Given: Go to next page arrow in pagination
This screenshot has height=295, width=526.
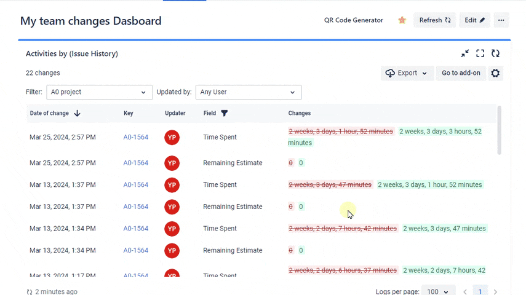Looking at the screenshot, I should tap(495, 291).
